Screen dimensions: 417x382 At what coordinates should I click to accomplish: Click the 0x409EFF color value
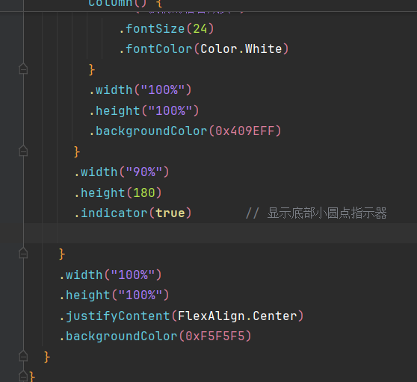[245, 131]
